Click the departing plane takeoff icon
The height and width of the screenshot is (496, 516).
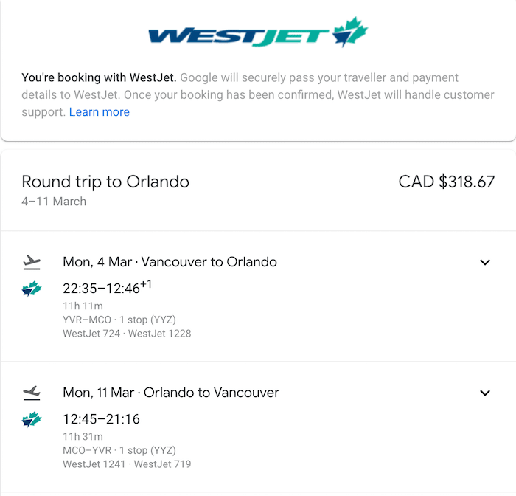(x=32, y=262)
